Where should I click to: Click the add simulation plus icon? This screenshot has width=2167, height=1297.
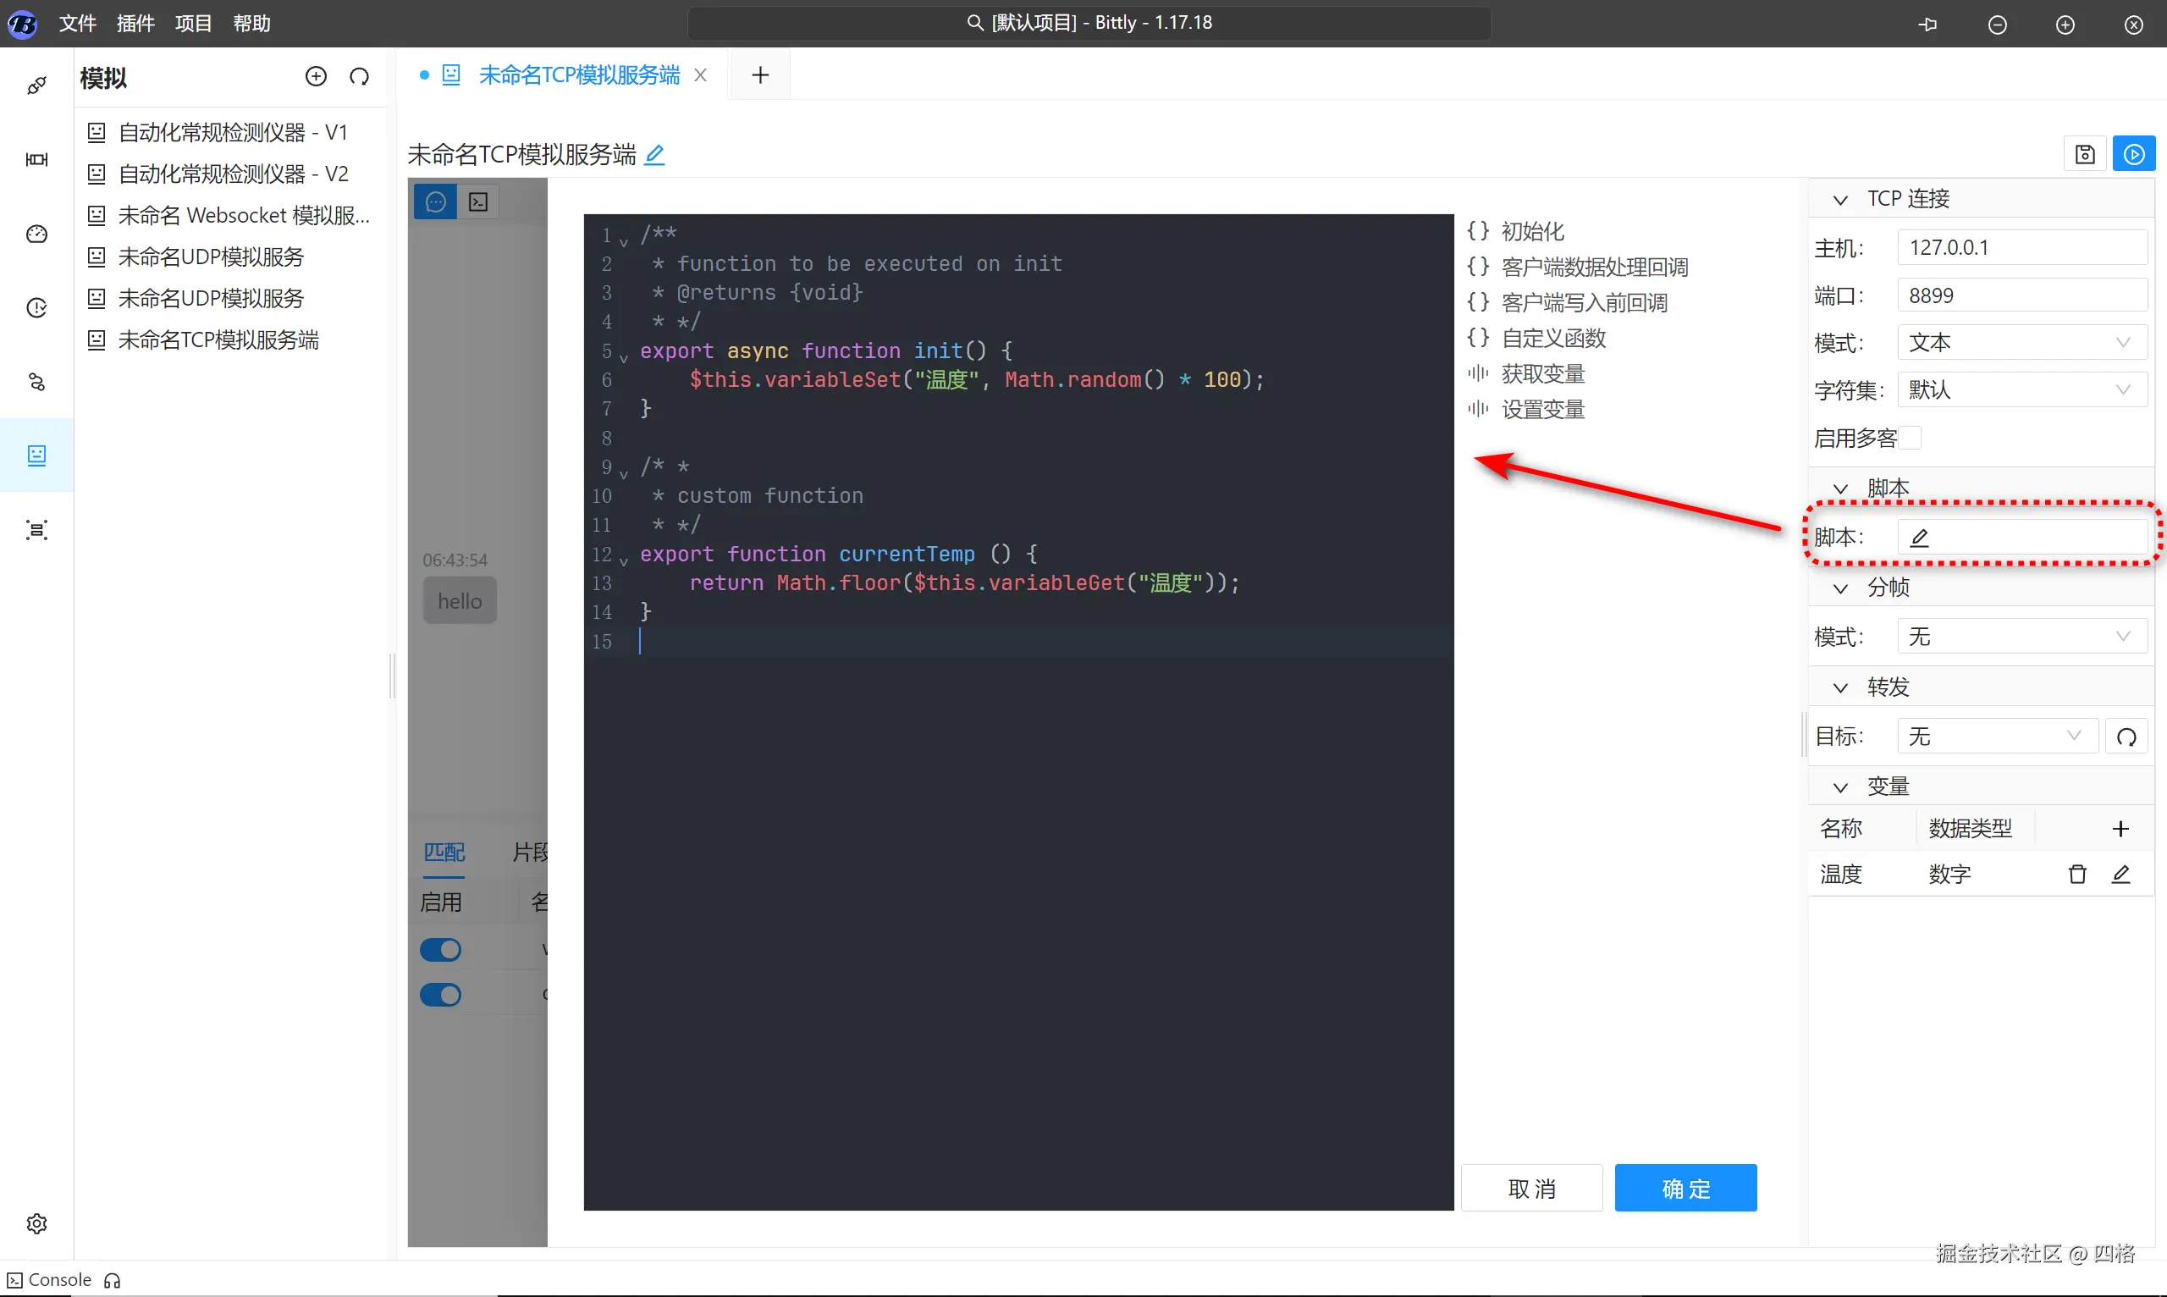[x=316, y=77]
